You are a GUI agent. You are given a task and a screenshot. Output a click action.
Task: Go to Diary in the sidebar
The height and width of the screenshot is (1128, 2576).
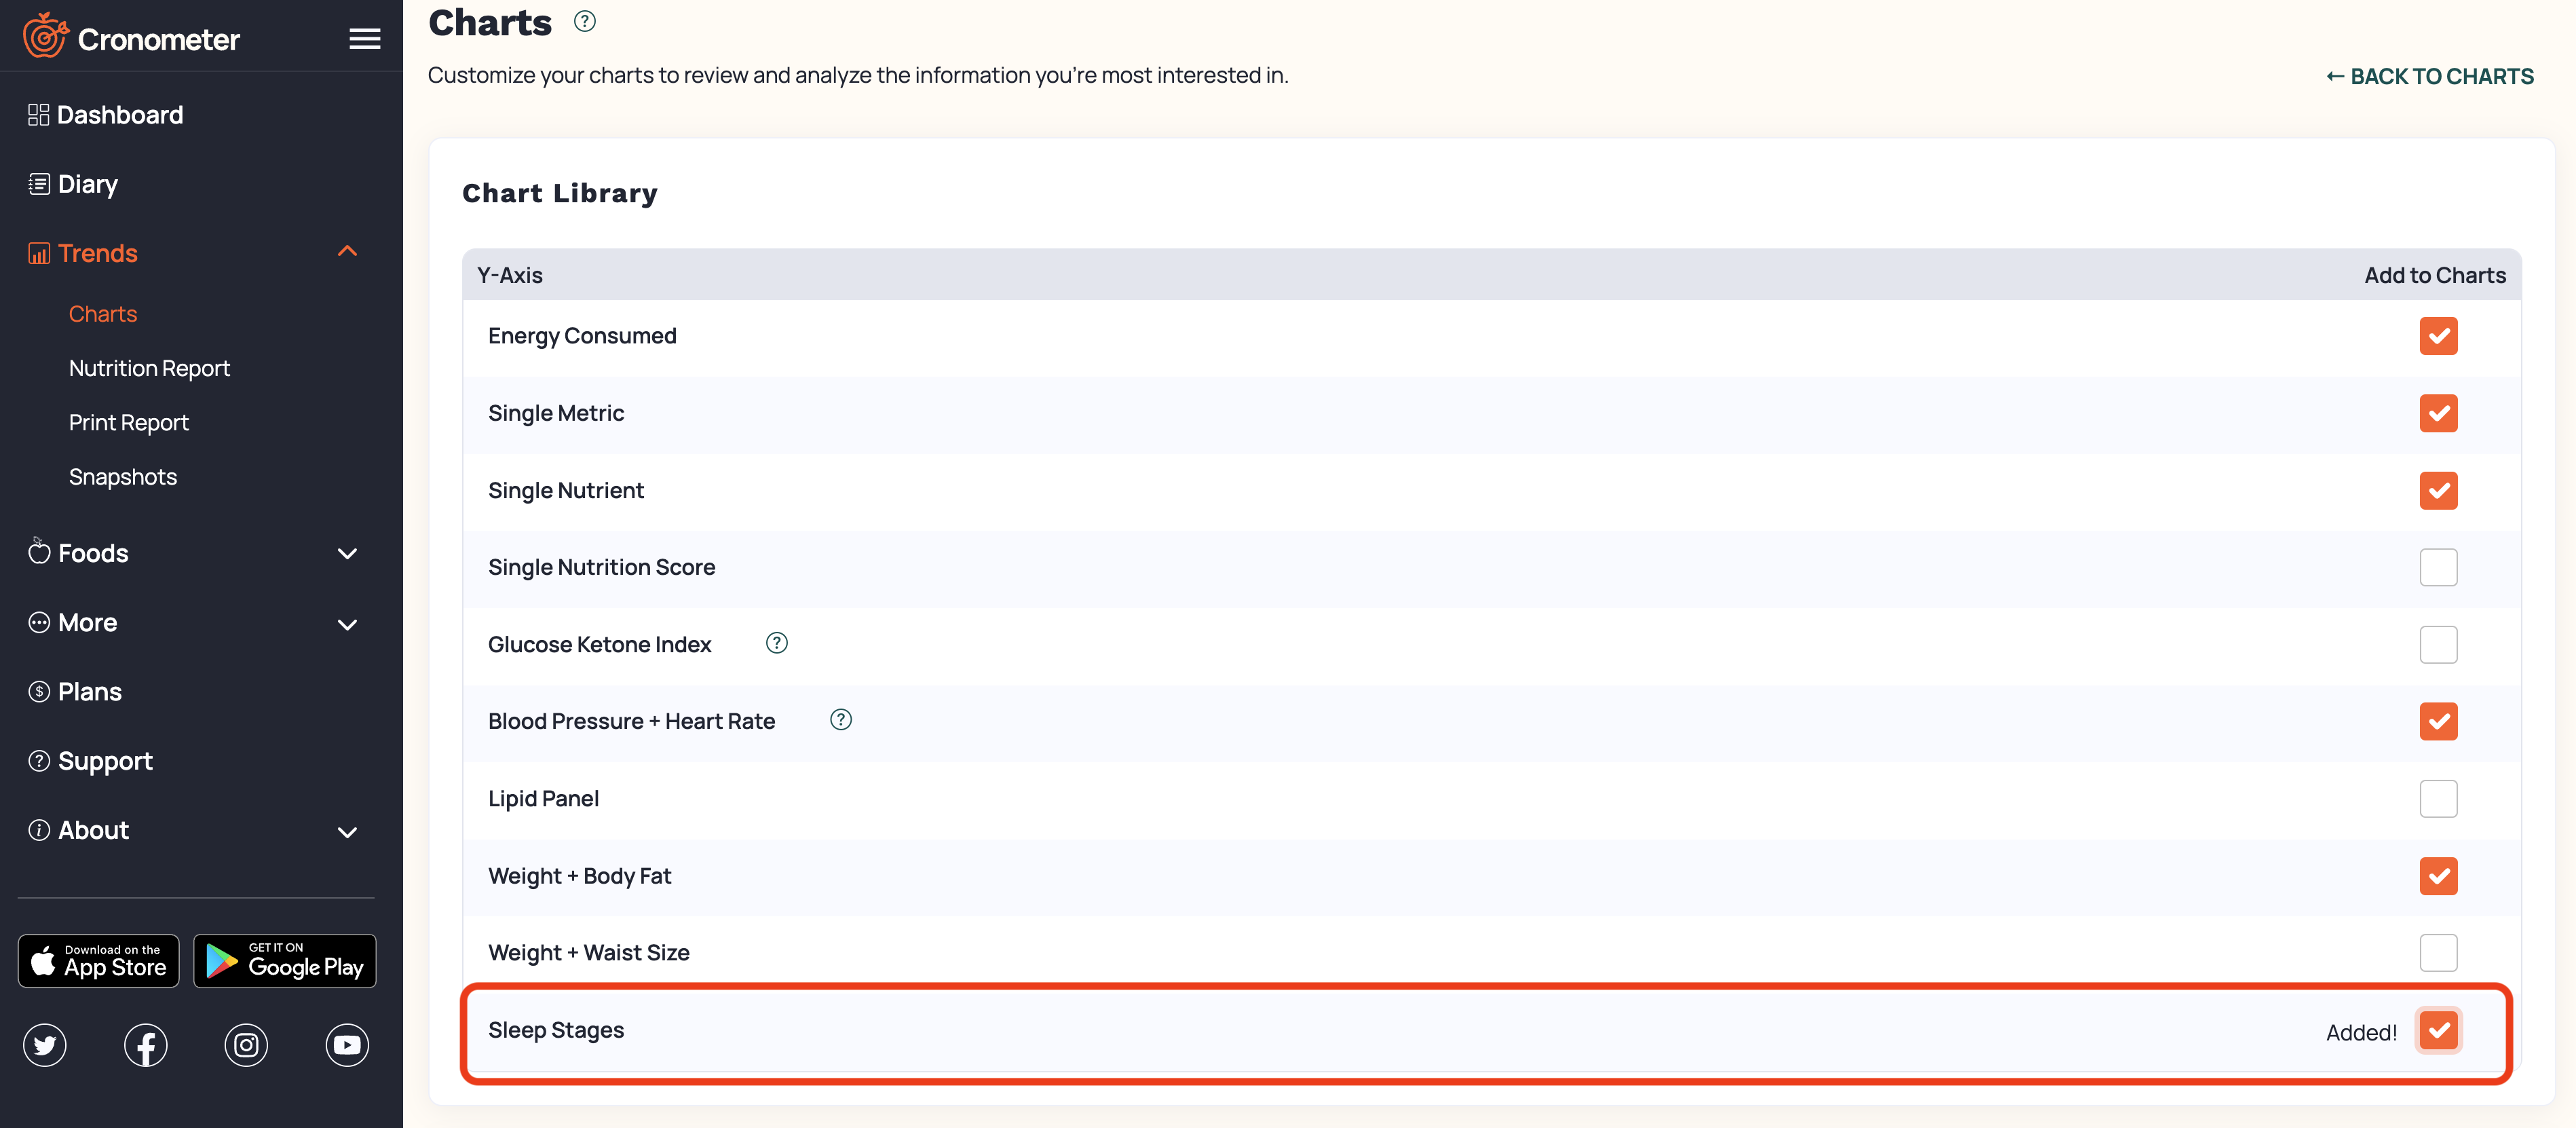click(x=88, y=184)
